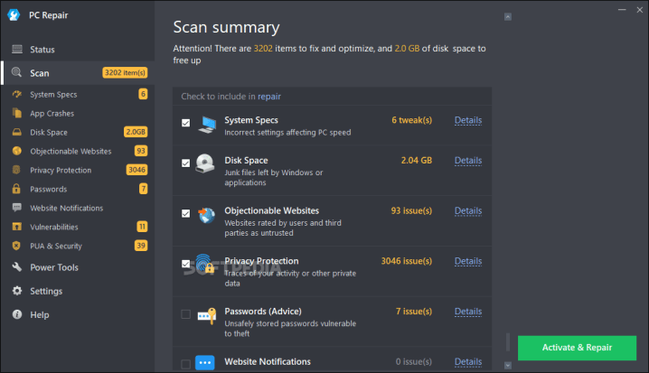Click the scroll down arrow

coord(508,366)
